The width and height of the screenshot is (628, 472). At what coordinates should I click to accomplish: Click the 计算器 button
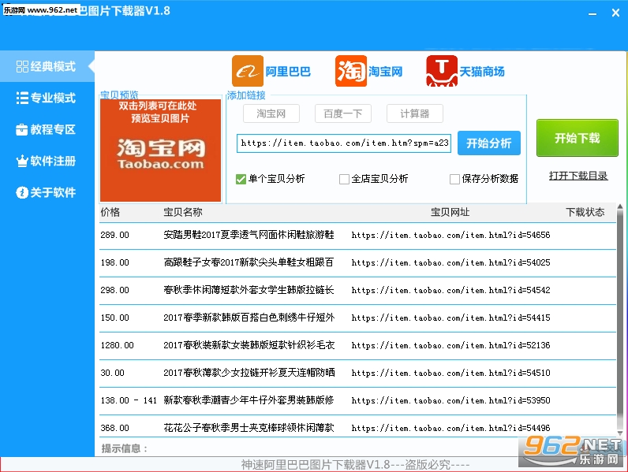point(414,113)
